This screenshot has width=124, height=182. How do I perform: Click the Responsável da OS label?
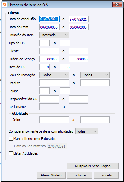[x=23, y=99]
